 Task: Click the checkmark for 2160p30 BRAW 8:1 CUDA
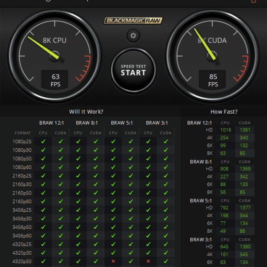(95, 184)
